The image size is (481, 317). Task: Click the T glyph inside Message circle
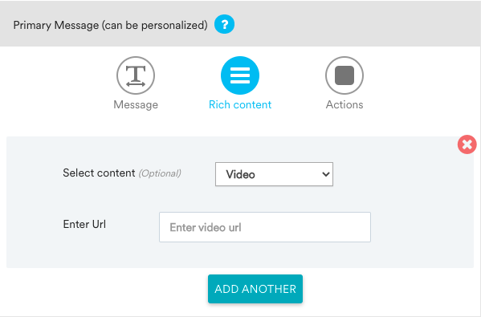click(x=136, y=75)
